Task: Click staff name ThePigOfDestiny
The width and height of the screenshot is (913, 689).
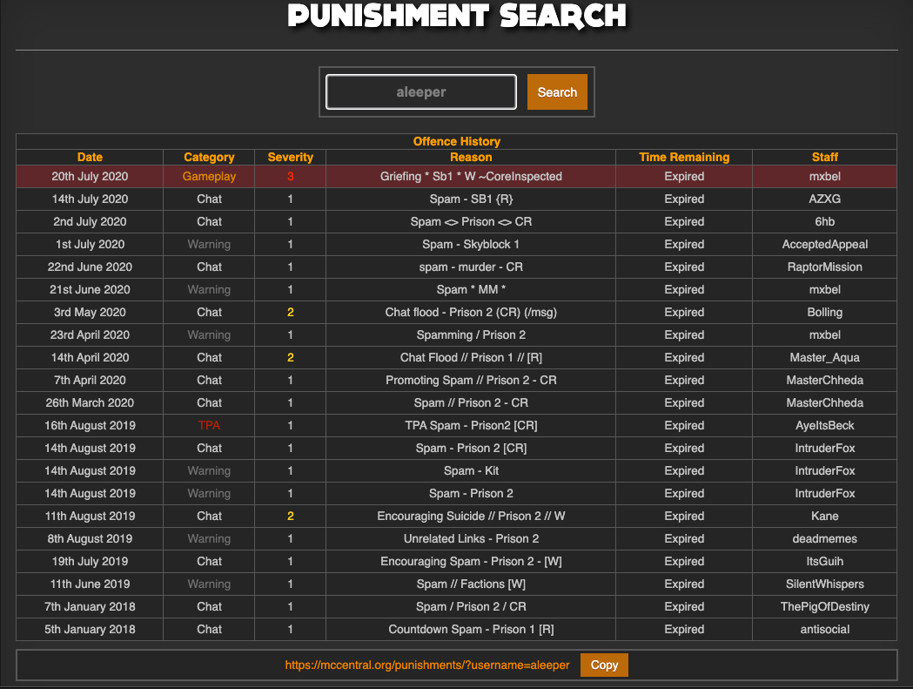Action: [824, 606]
